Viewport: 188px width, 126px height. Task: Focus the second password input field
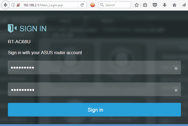click(x=94, y=89)
